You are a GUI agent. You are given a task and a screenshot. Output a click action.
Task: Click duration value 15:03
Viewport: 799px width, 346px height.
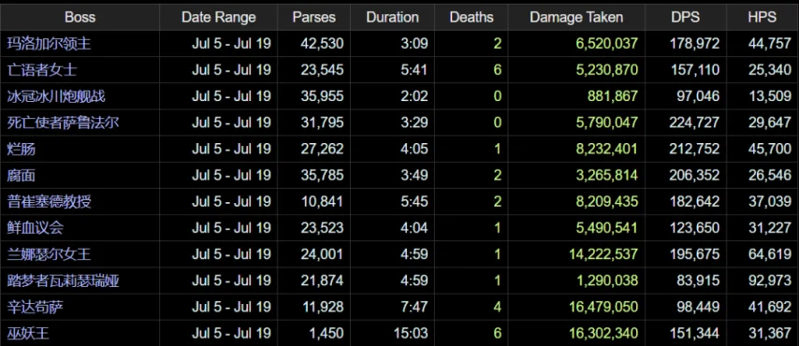[411, 334]
